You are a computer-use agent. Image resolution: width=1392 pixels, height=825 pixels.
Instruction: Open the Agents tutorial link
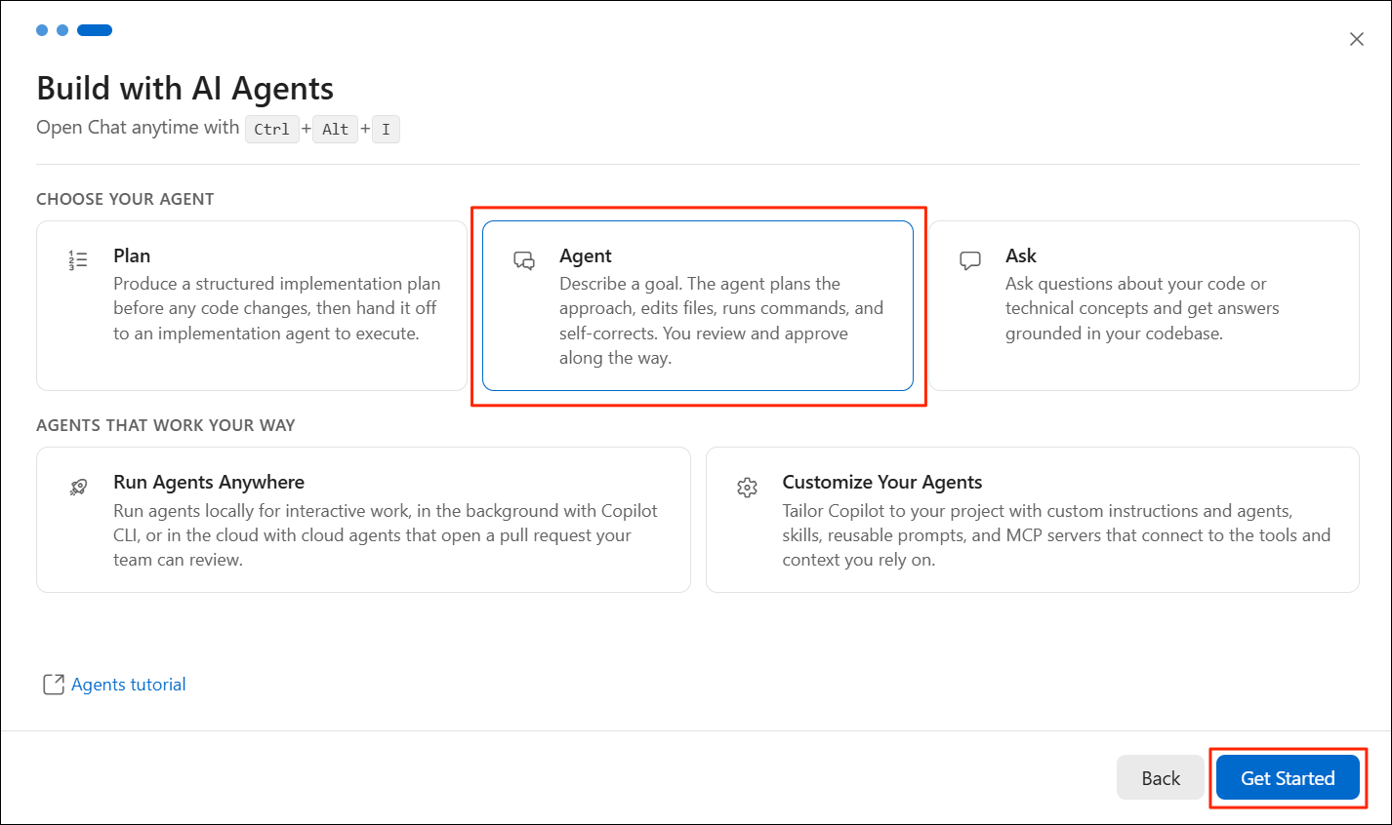pyautogui.click(x=129, y=685)
